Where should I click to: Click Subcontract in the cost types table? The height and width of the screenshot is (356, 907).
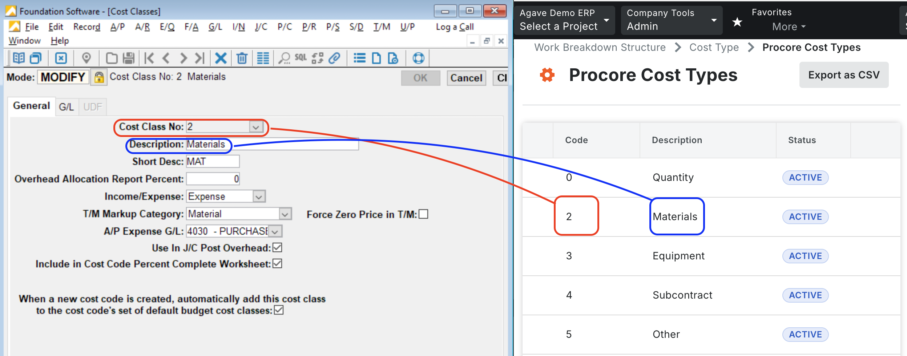point(682,295)
